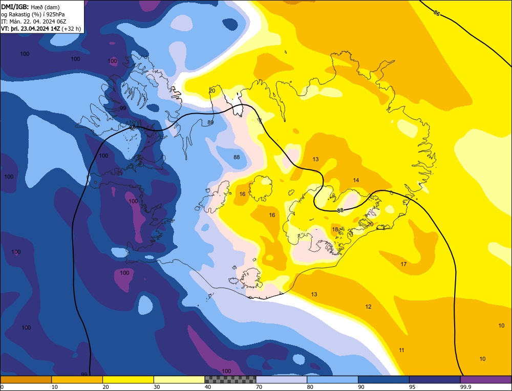Click the dark orange 0–10 legend swatch
The width and height of the screenshot is (512, 391).
pyautogui.click(x=26, y=380)
